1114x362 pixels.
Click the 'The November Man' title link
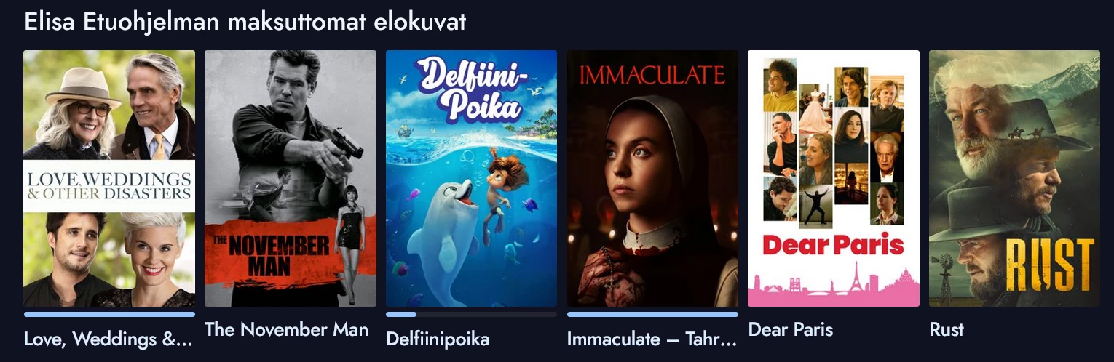click(287, 329)
